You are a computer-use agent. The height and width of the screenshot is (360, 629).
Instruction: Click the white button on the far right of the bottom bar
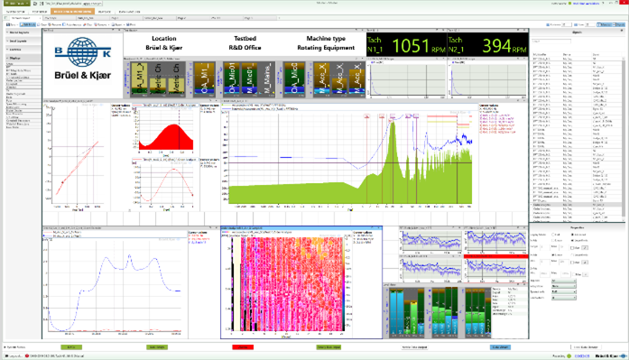pos(586,347)
